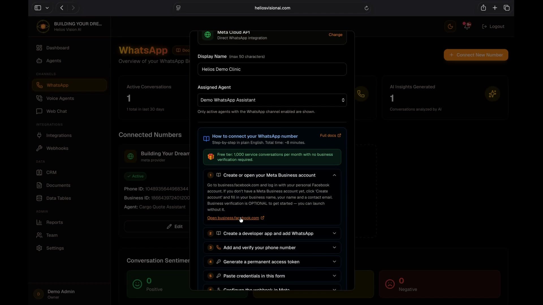The width and height of the screenshot is (543, 305).
Task: Click the Documents file icon
Action: pos(39,185)
